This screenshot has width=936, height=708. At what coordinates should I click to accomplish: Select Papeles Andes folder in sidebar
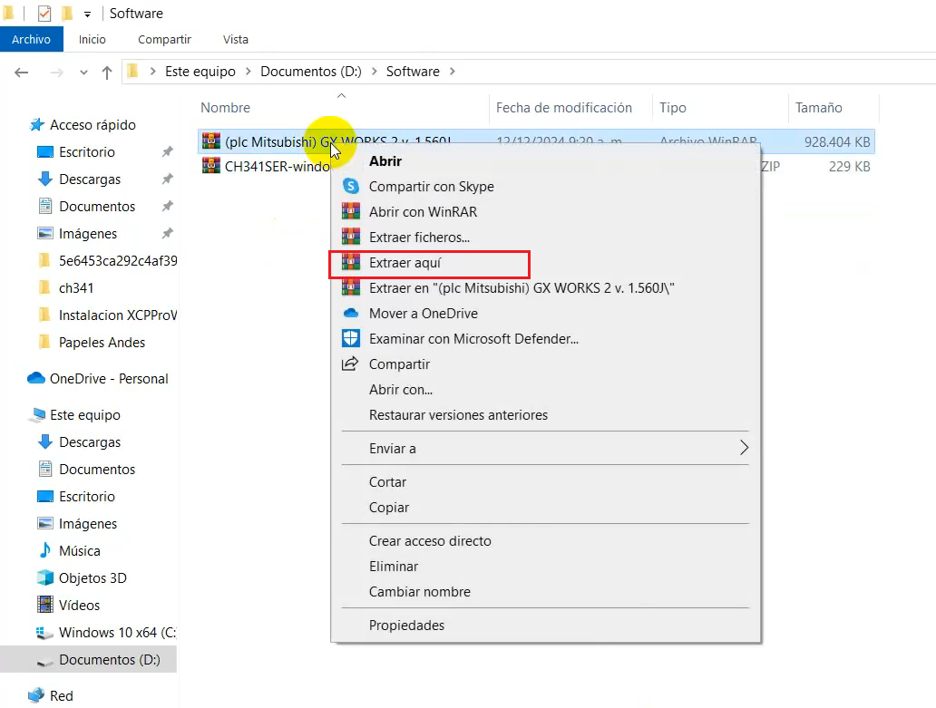point(102,343)
